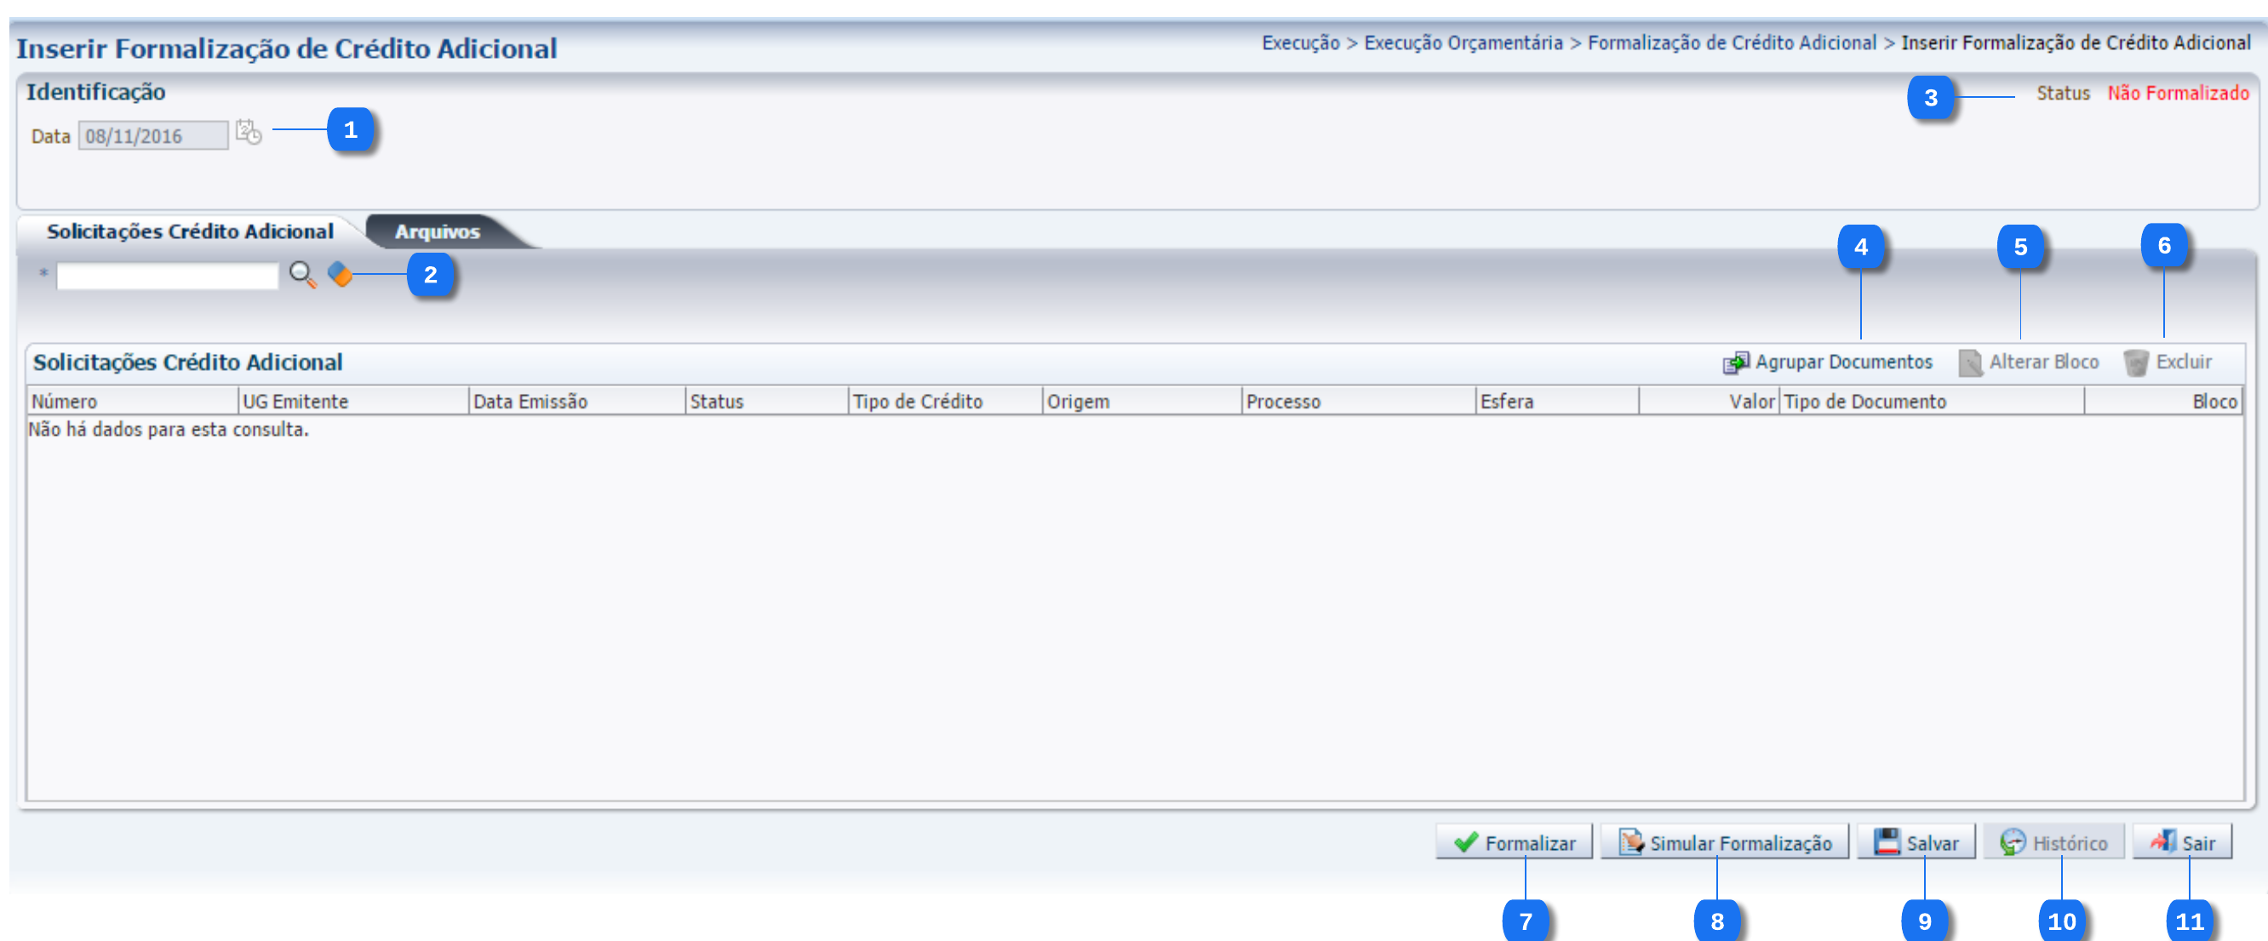Switch to the Arquivos tab
Image resolution: width=2268 pixels, height=941 pixels.
coord(438,231)
